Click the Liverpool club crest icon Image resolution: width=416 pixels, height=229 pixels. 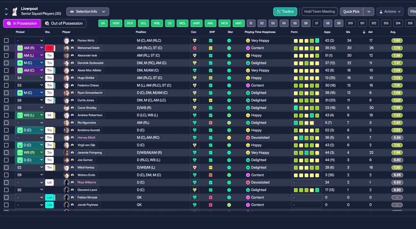14,12
